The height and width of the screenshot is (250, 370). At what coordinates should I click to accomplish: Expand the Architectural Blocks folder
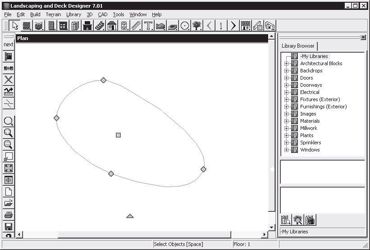click(286, 63)
